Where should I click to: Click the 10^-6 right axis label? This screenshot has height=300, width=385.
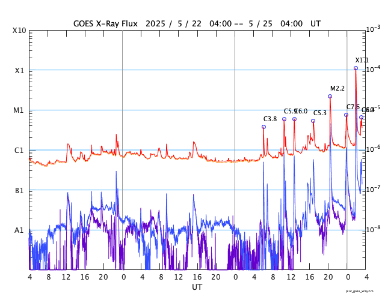pyautogui.click(x=373, y=149)
